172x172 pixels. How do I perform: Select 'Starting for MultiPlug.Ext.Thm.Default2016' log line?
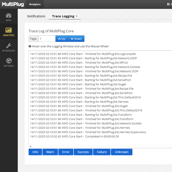[85, 97]
